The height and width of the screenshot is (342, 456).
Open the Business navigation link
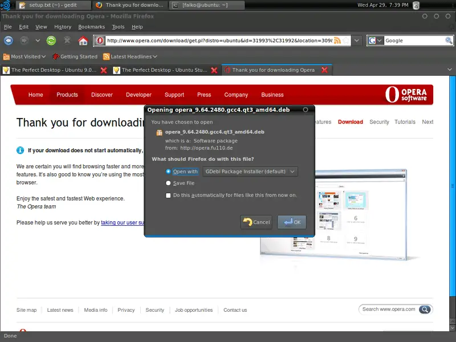pyautogui.click(x=272, y=95)
